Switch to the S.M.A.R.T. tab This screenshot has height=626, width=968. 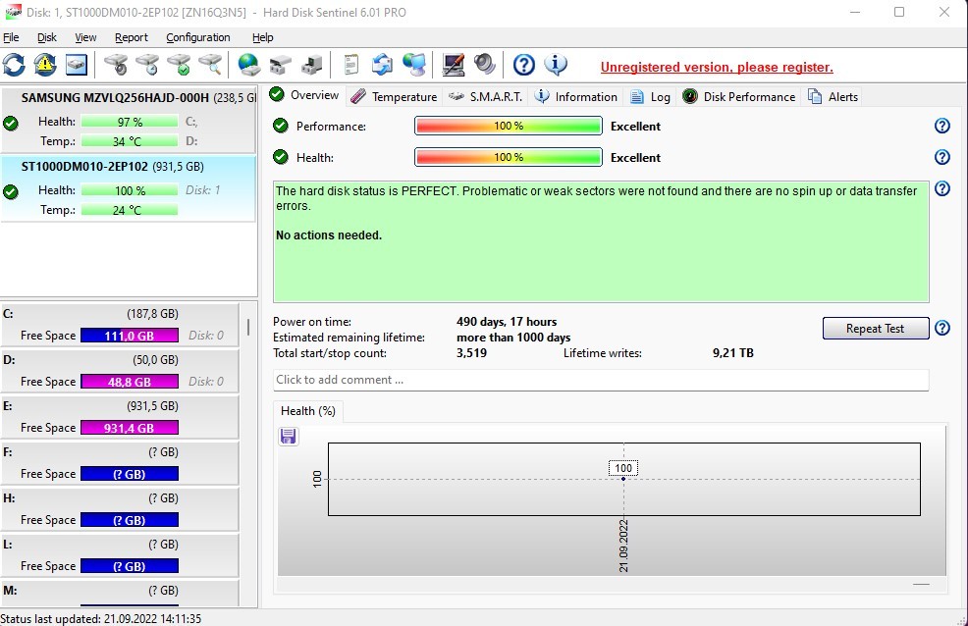pyautogui.click(x=485, y=97)
